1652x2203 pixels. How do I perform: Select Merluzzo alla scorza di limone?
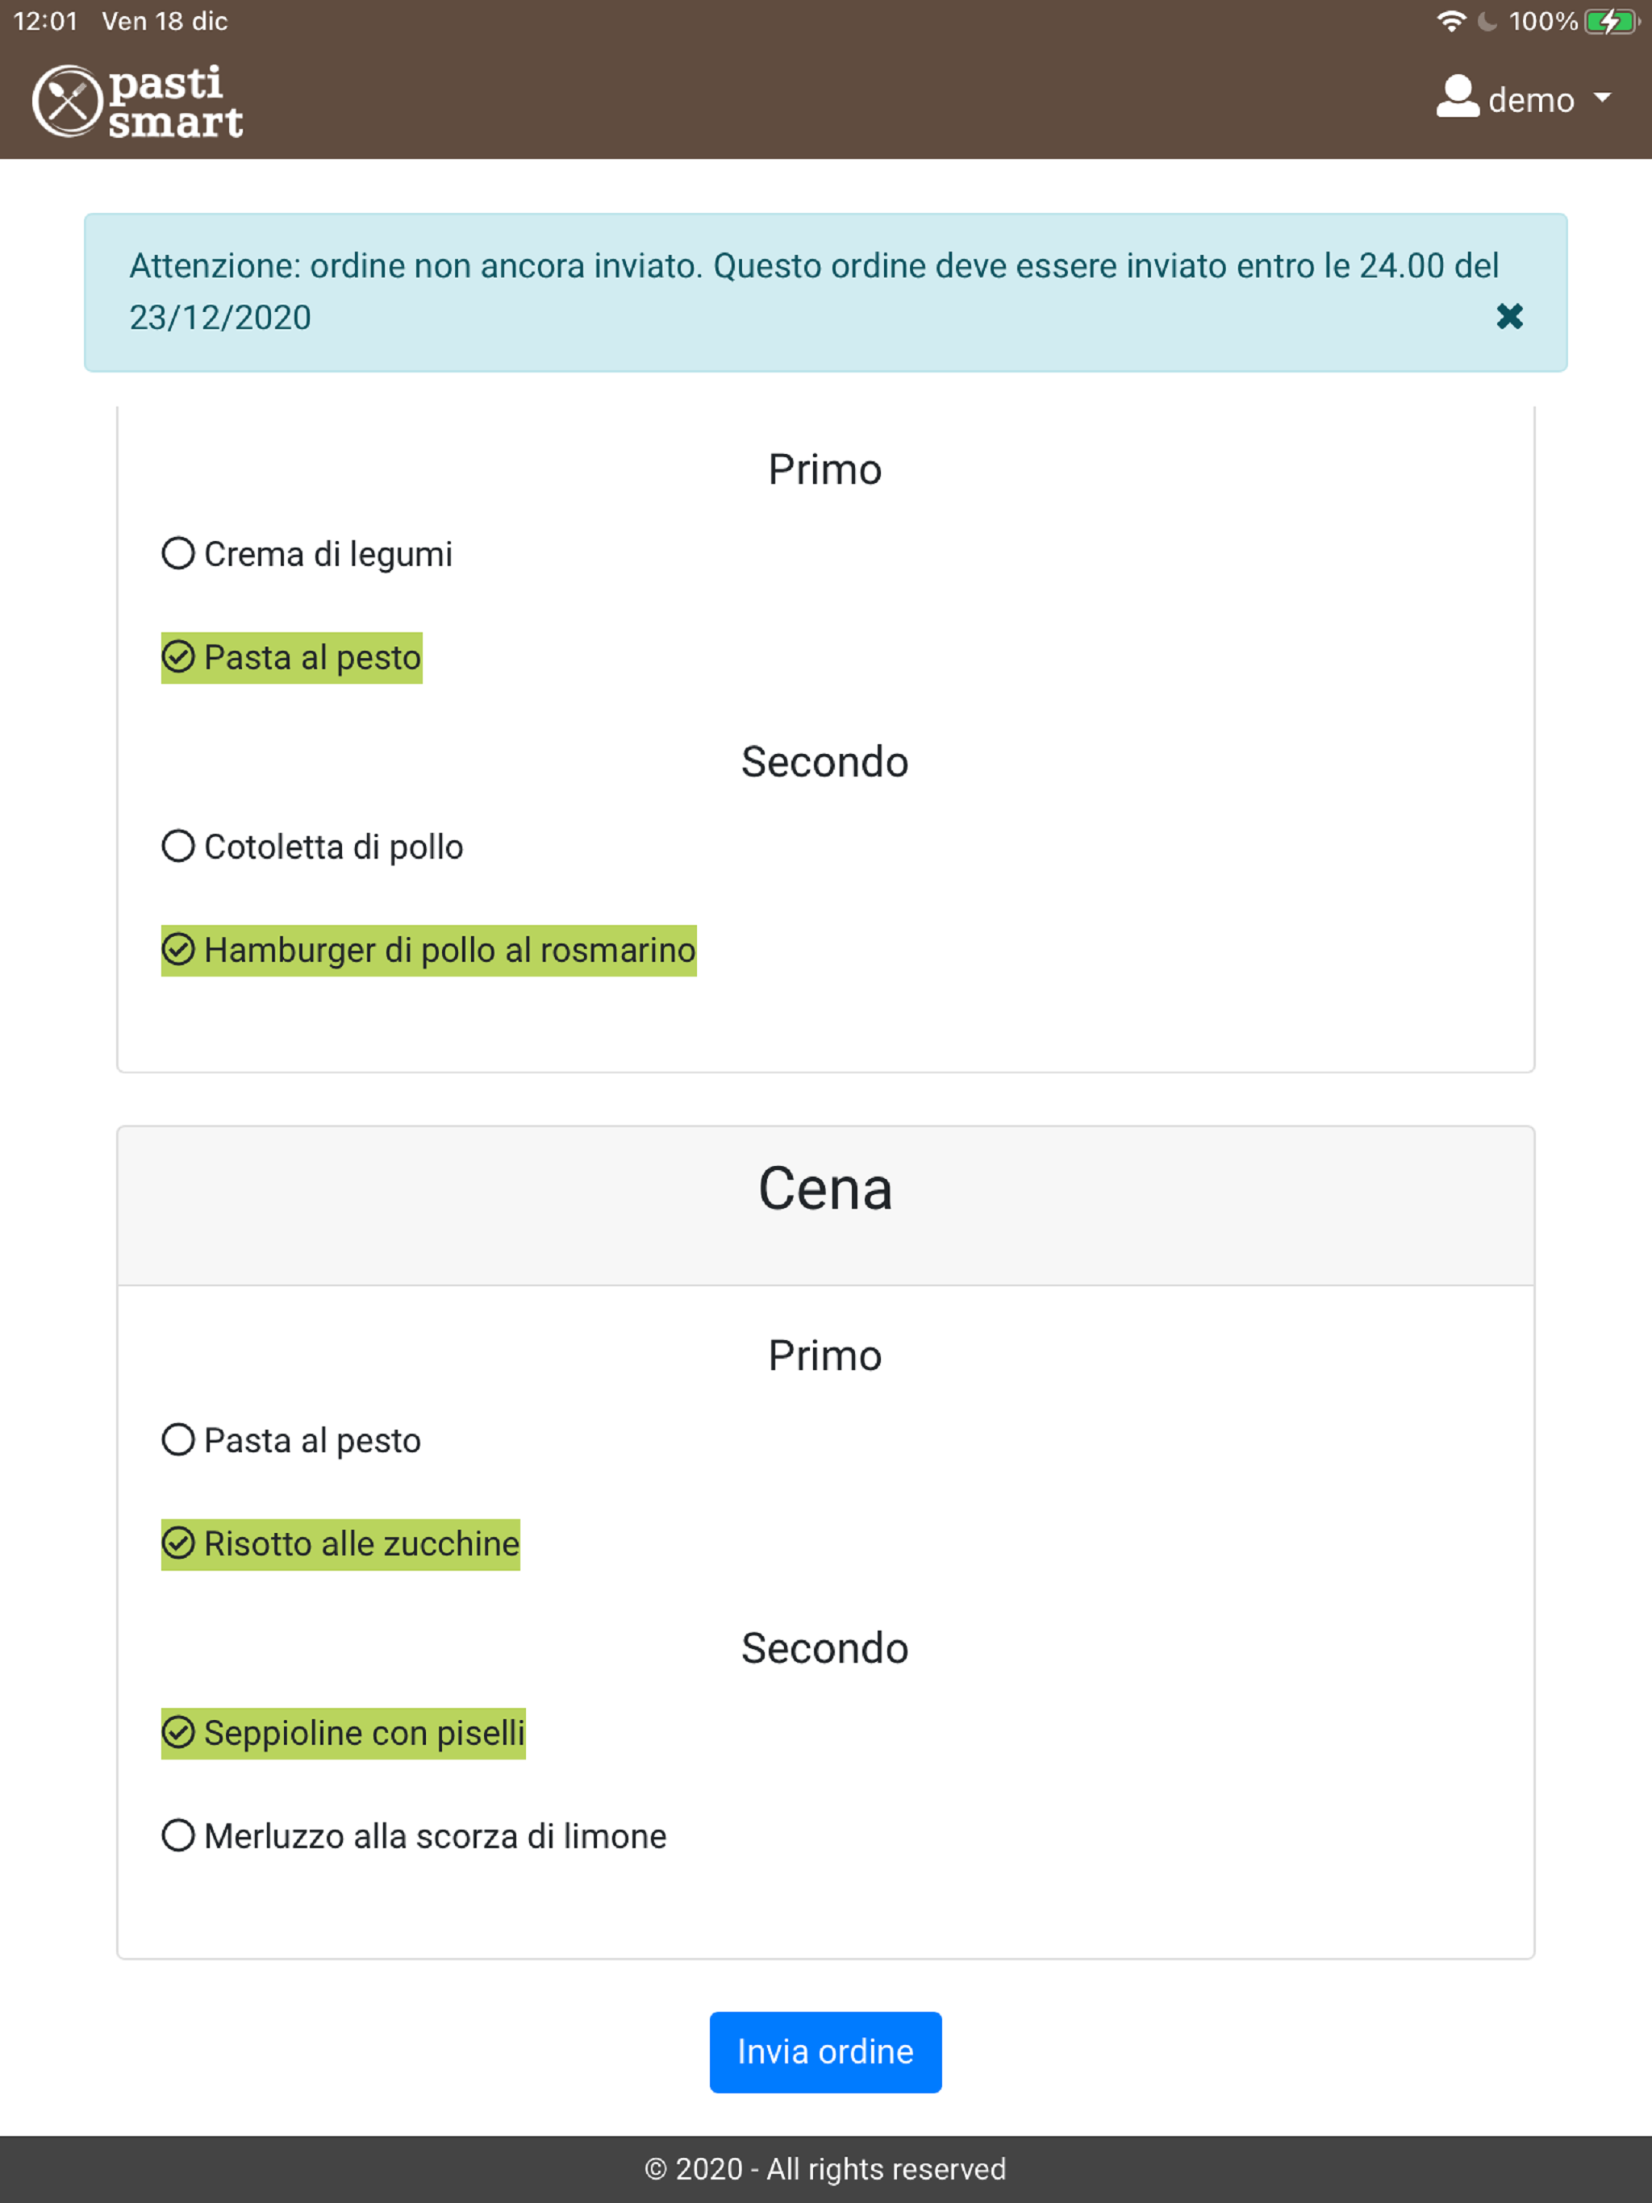click(178, 1834)
